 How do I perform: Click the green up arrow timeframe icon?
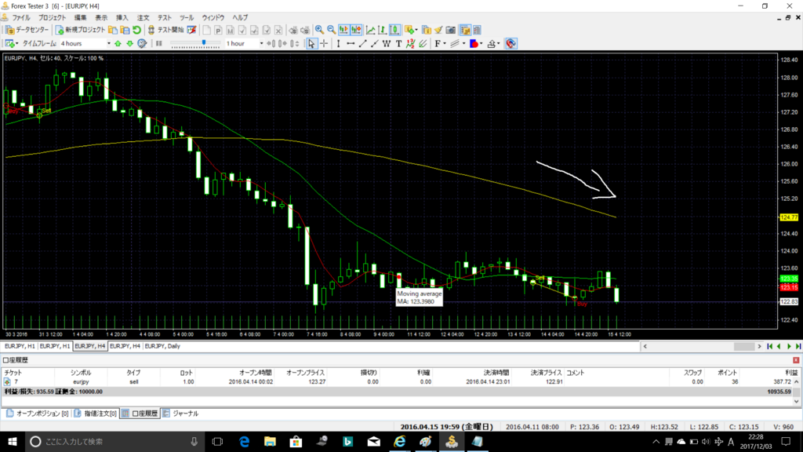pos(118,44)
